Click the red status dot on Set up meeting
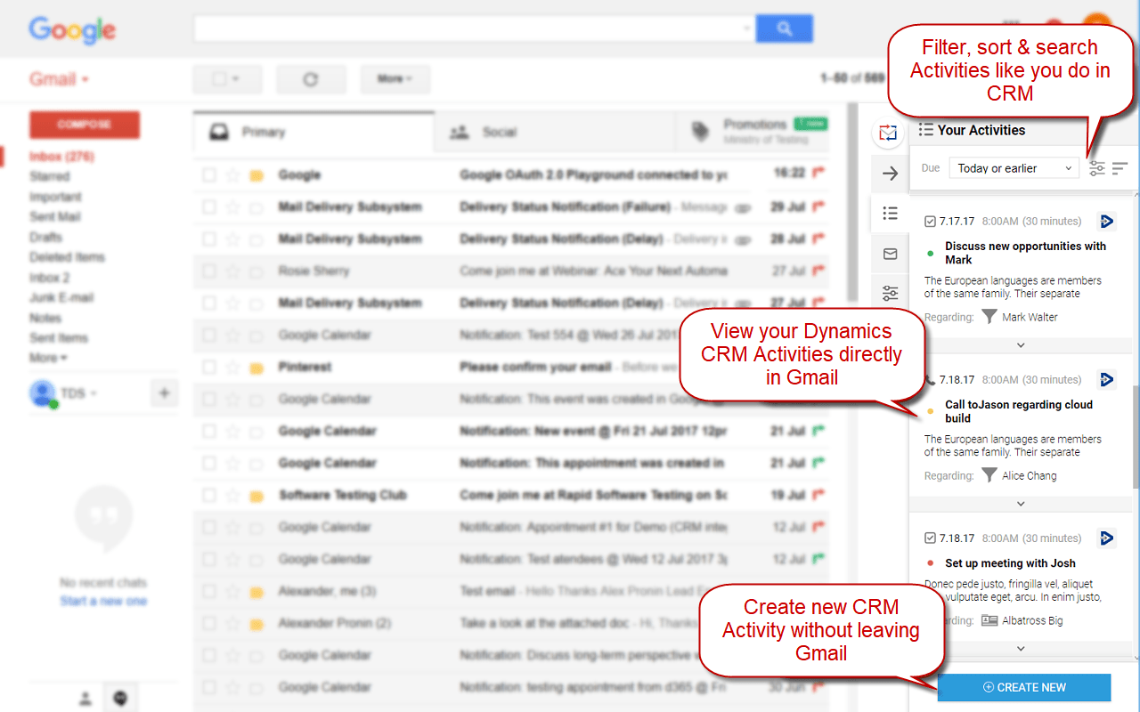 (x=931, y=563)
